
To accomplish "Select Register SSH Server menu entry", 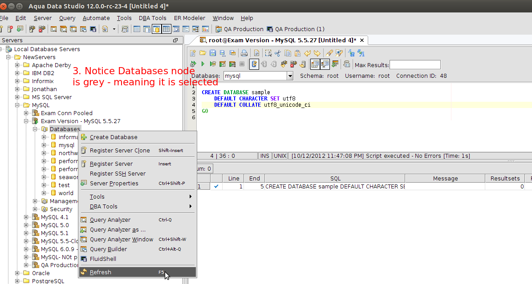I will (138, 173).
